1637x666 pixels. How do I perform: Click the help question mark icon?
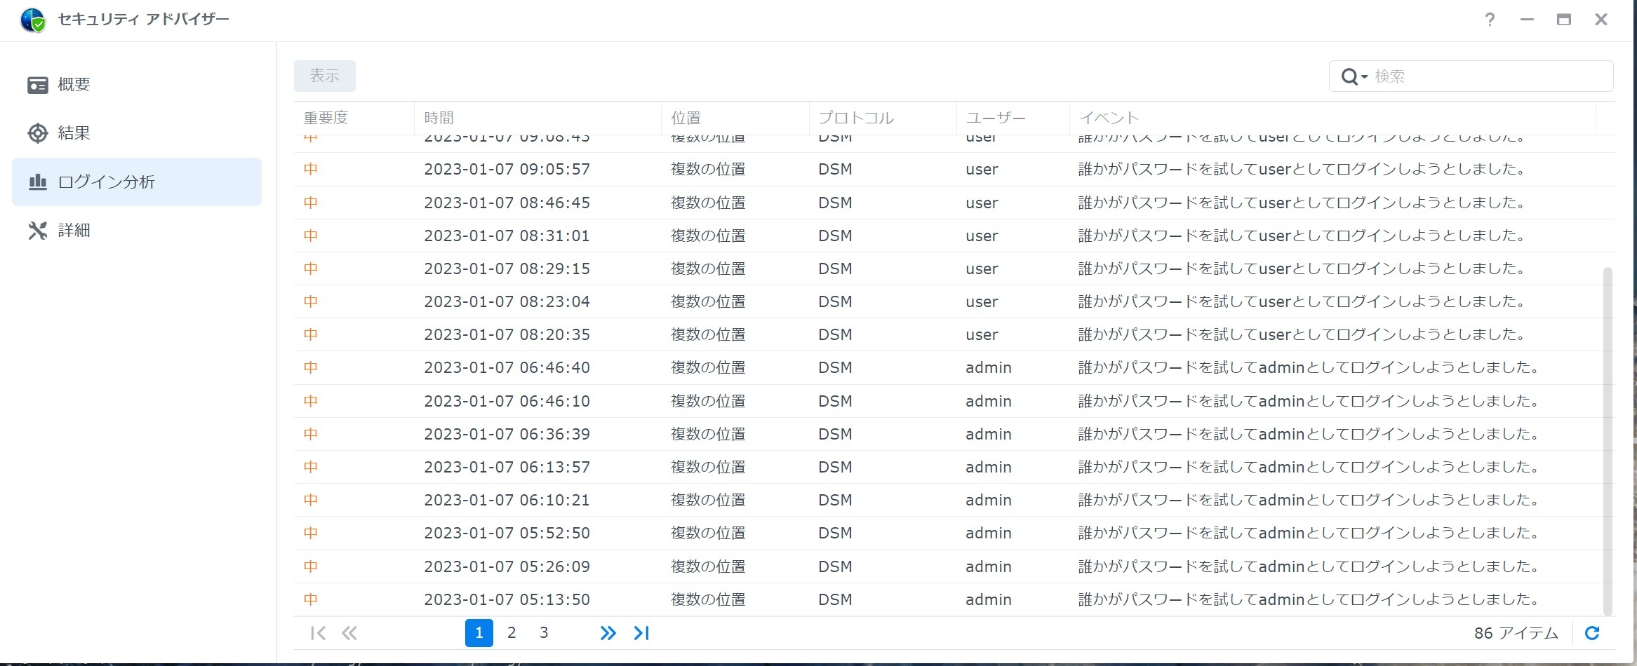(x=1490, y=20)
